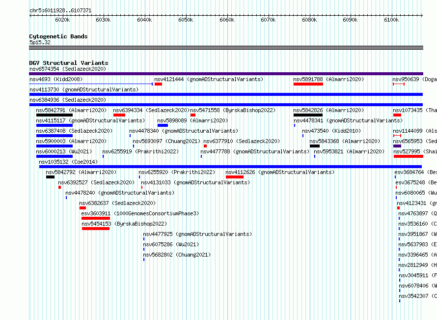Open nsv3045911 variant label
437x320 pixels.
coord(418,275)
